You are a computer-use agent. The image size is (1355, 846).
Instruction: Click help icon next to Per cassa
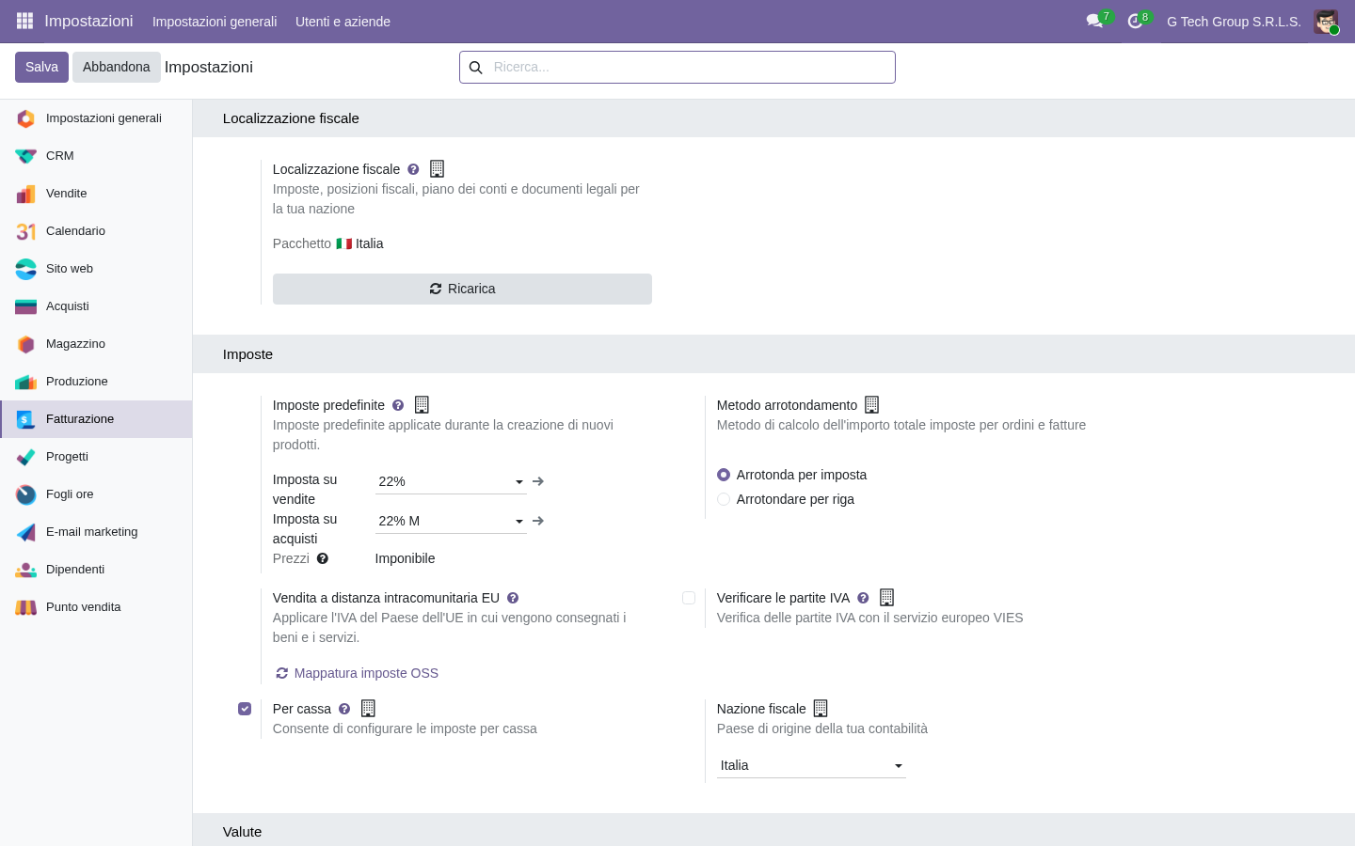[344, 709]
